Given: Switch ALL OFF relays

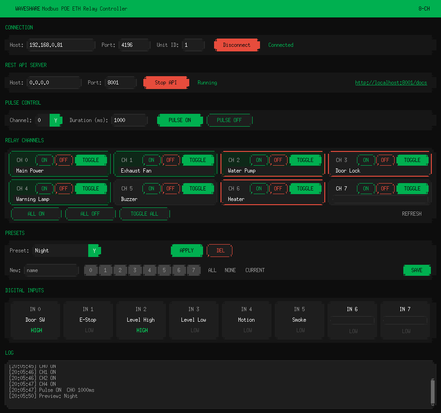Looking at the screenshot, I should pos(90,214).
